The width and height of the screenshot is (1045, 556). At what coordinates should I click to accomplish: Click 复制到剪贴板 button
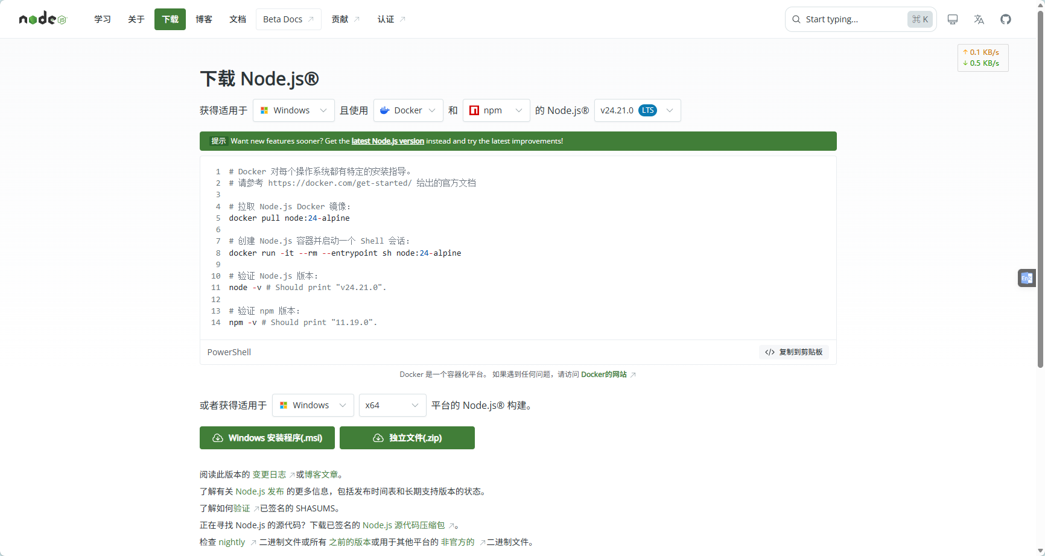click(794, 352)
